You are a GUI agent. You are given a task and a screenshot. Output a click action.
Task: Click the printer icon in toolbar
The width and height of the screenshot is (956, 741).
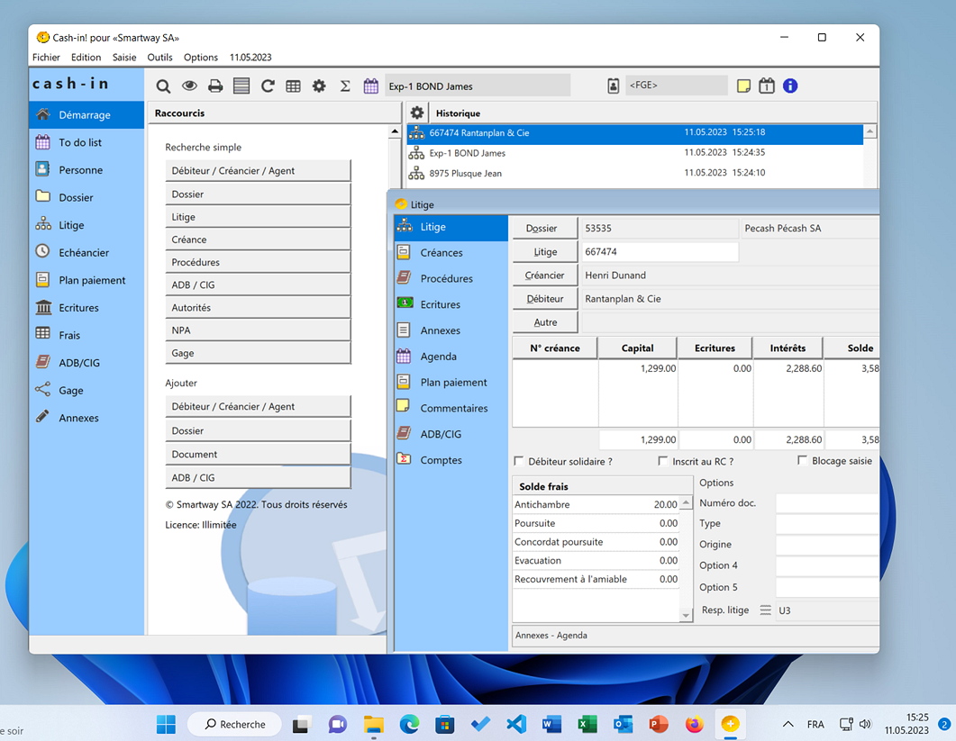click(215, 86)
